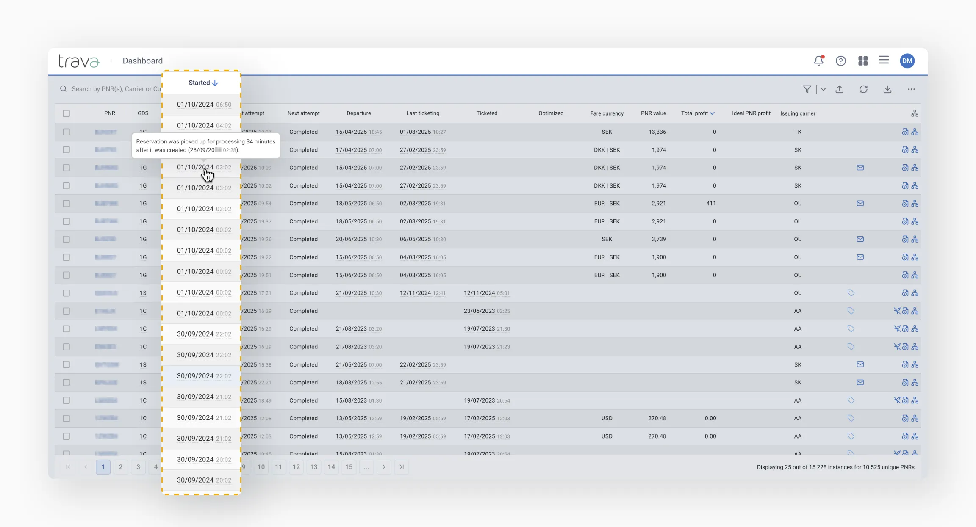Open hierarchy icon for the TK carrier row
Screen dimensions: 976x527
pos(915,132)
